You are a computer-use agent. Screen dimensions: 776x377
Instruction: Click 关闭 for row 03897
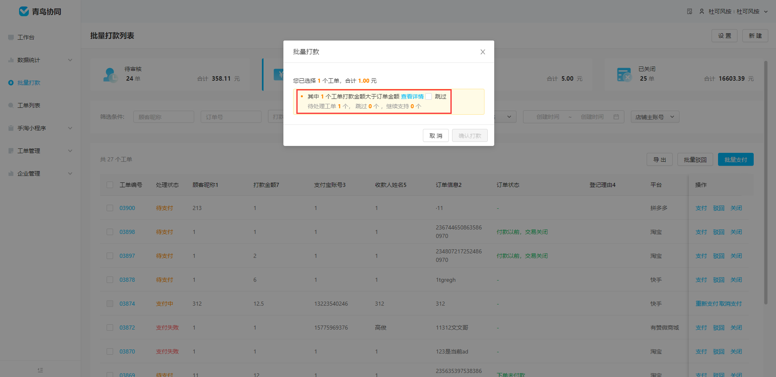(x=736, y=256)
